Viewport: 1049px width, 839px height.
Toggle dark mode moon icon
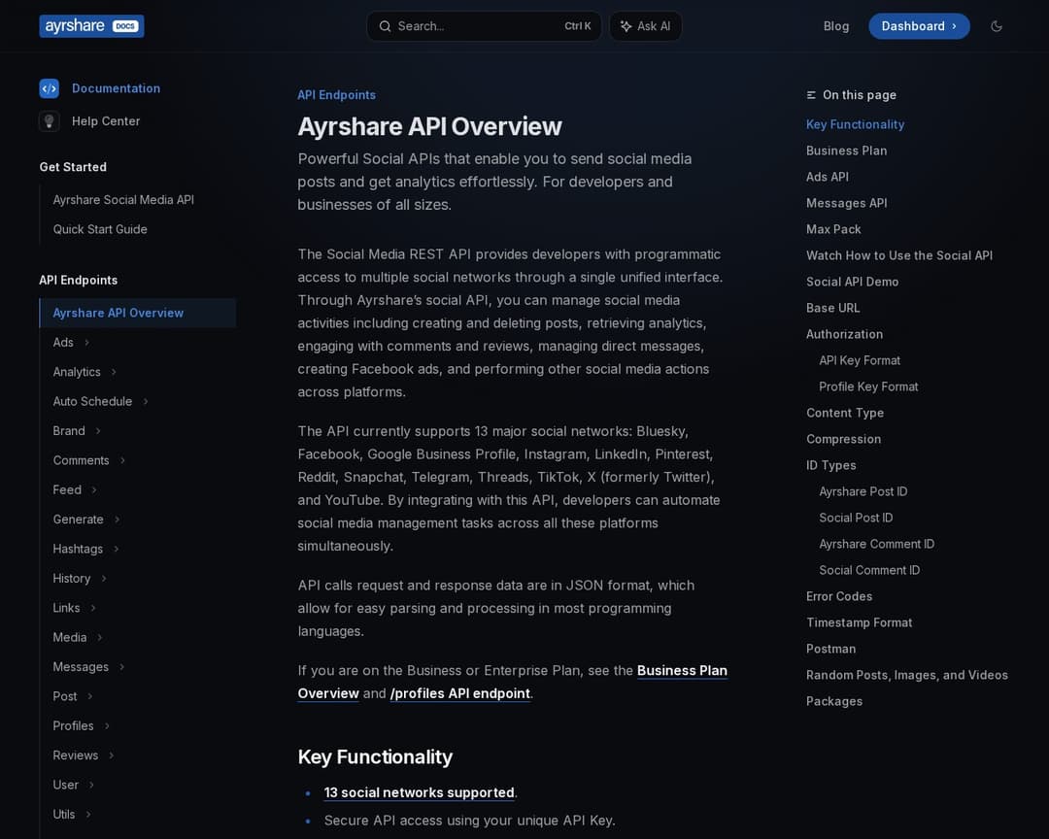(996, 26)
